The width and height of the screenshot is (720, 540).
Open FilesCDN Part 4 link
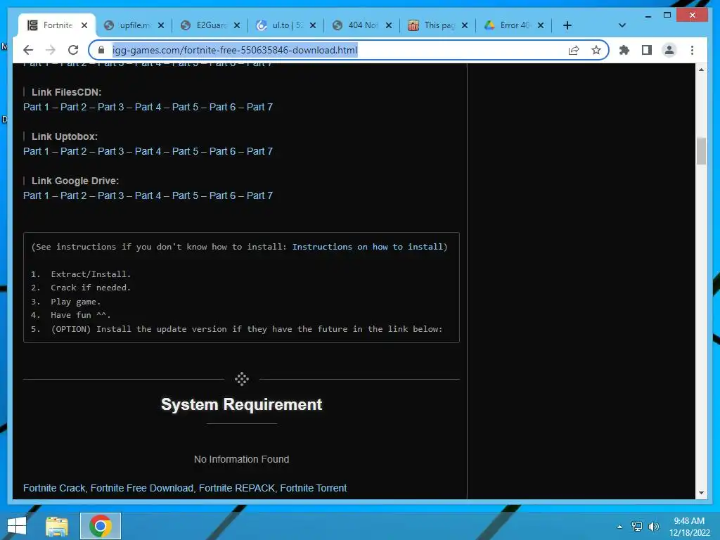coord(148,107)
